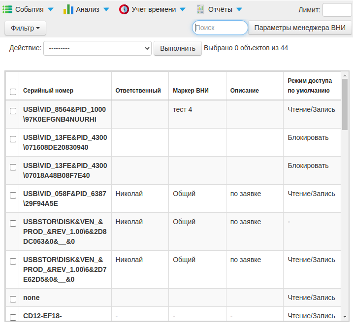Open the Отчёты menu
Image resolution: width=353 pixels, height=333 pixels.
pos(220,9)
